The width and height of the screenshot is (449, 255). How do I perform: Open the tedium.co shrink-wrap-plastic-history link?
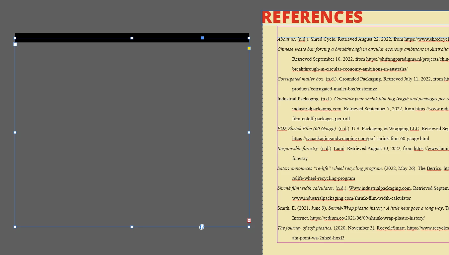point(367,218)
